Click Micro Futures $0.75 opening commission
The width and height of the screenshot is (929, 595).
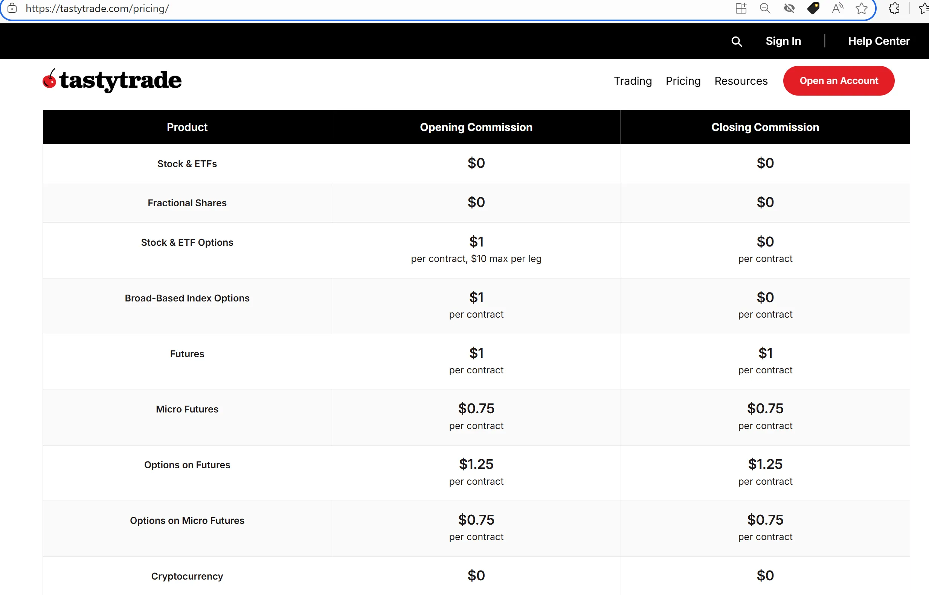pyautogui.click(x=476, y=408)
